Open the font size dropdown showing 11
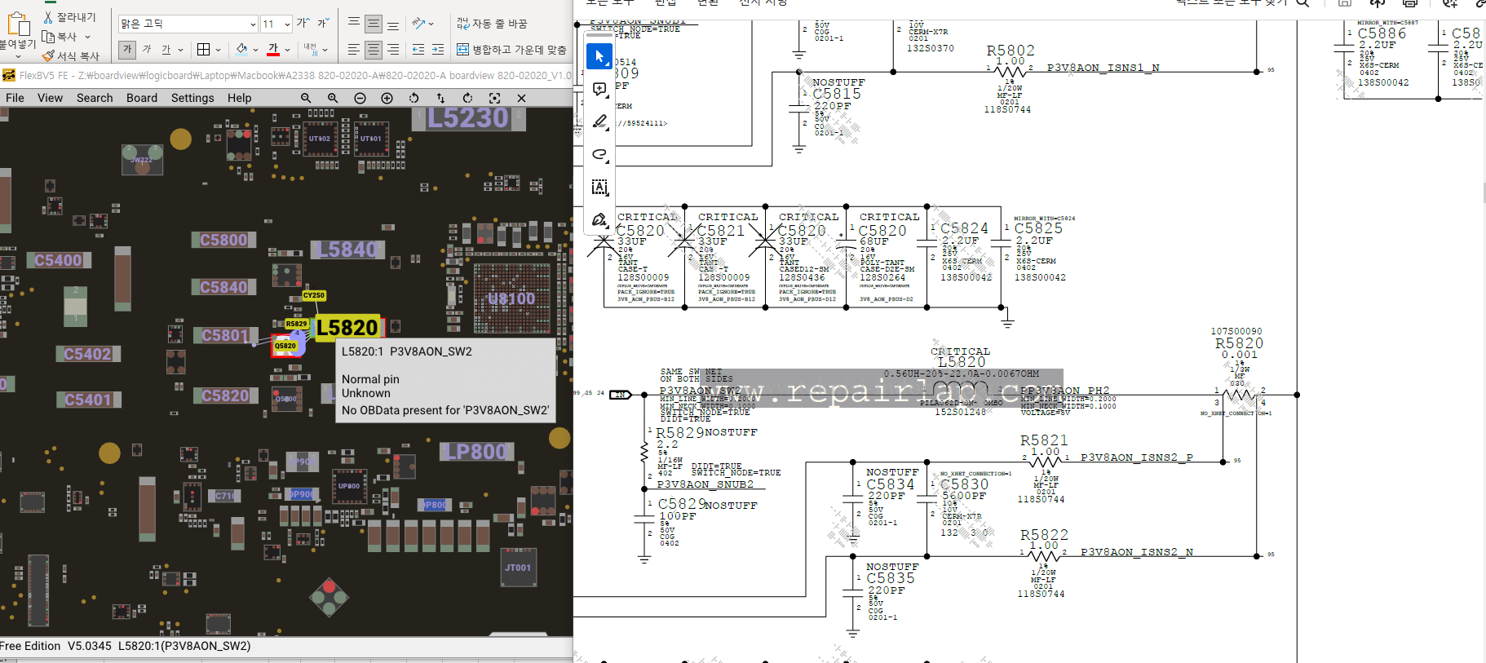 (287, 24)
